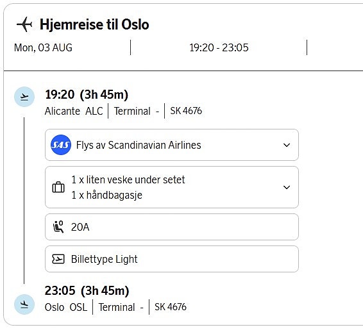363x332 pixels.
Task: Open the Flys av Scandinavian Airlines panel
Action: coord(172,145)
